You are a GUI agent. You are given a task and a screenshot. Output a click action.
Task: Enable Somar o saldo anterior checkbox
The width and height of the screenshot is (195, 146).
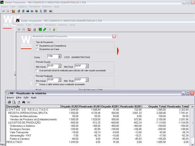pyautogui.click(x=37, y=84)
